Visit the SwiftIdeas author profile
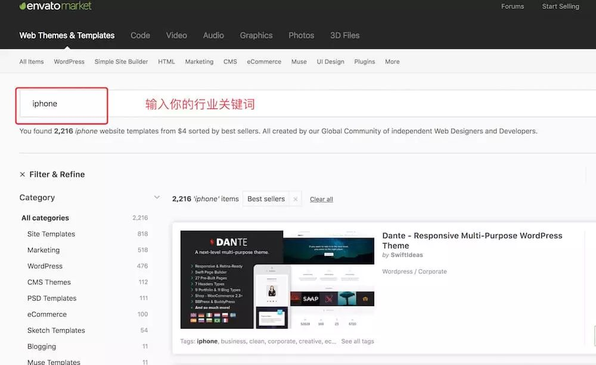The height and width of the screenshot is (365, 596). pos(406,254)
